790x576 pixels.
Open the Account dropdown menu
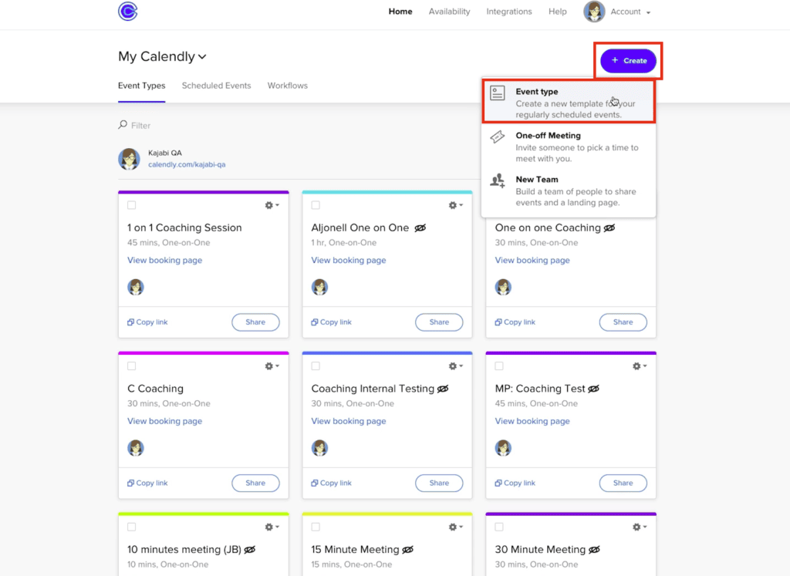click(x=630, y=12)
